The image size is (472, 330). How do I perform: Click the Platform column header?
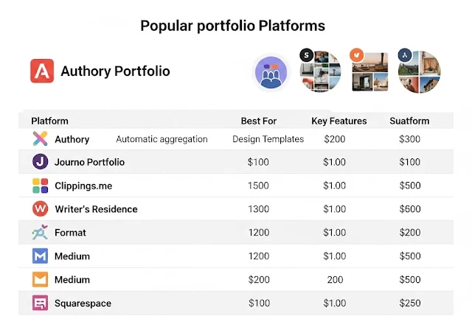click(50, 121)
